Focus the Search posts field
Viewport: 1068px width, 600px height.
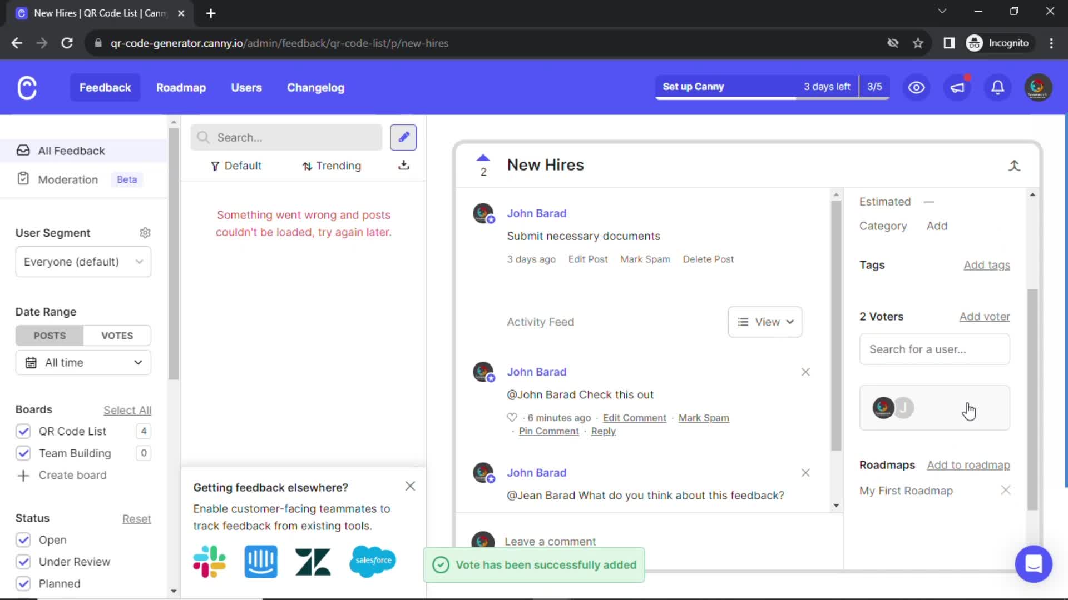tap(286, 137)
